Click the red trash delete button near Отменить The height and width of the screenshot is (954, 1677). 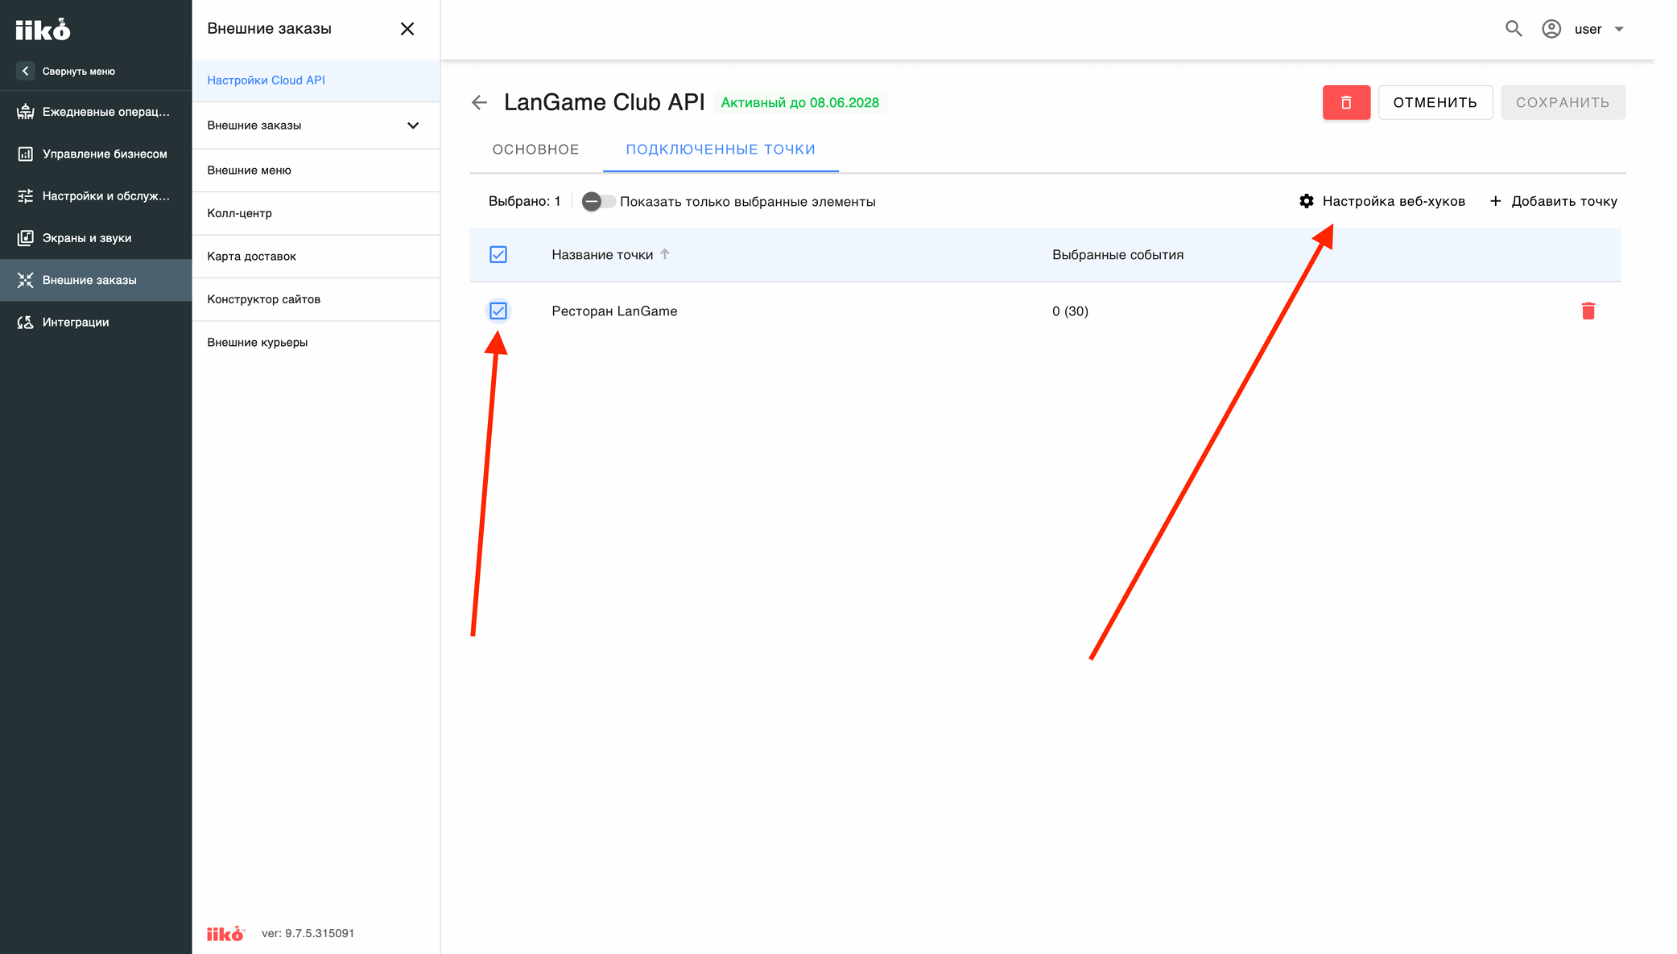(1346, 102)
